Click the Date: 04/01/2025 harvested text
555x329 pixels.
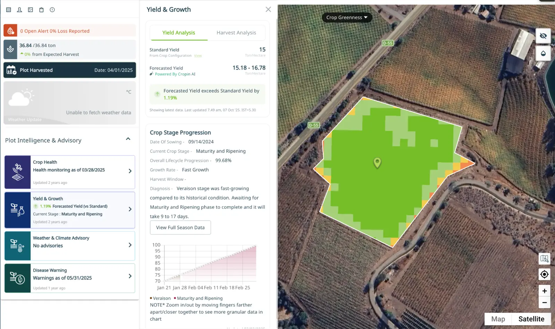click(x=113, y=70)
